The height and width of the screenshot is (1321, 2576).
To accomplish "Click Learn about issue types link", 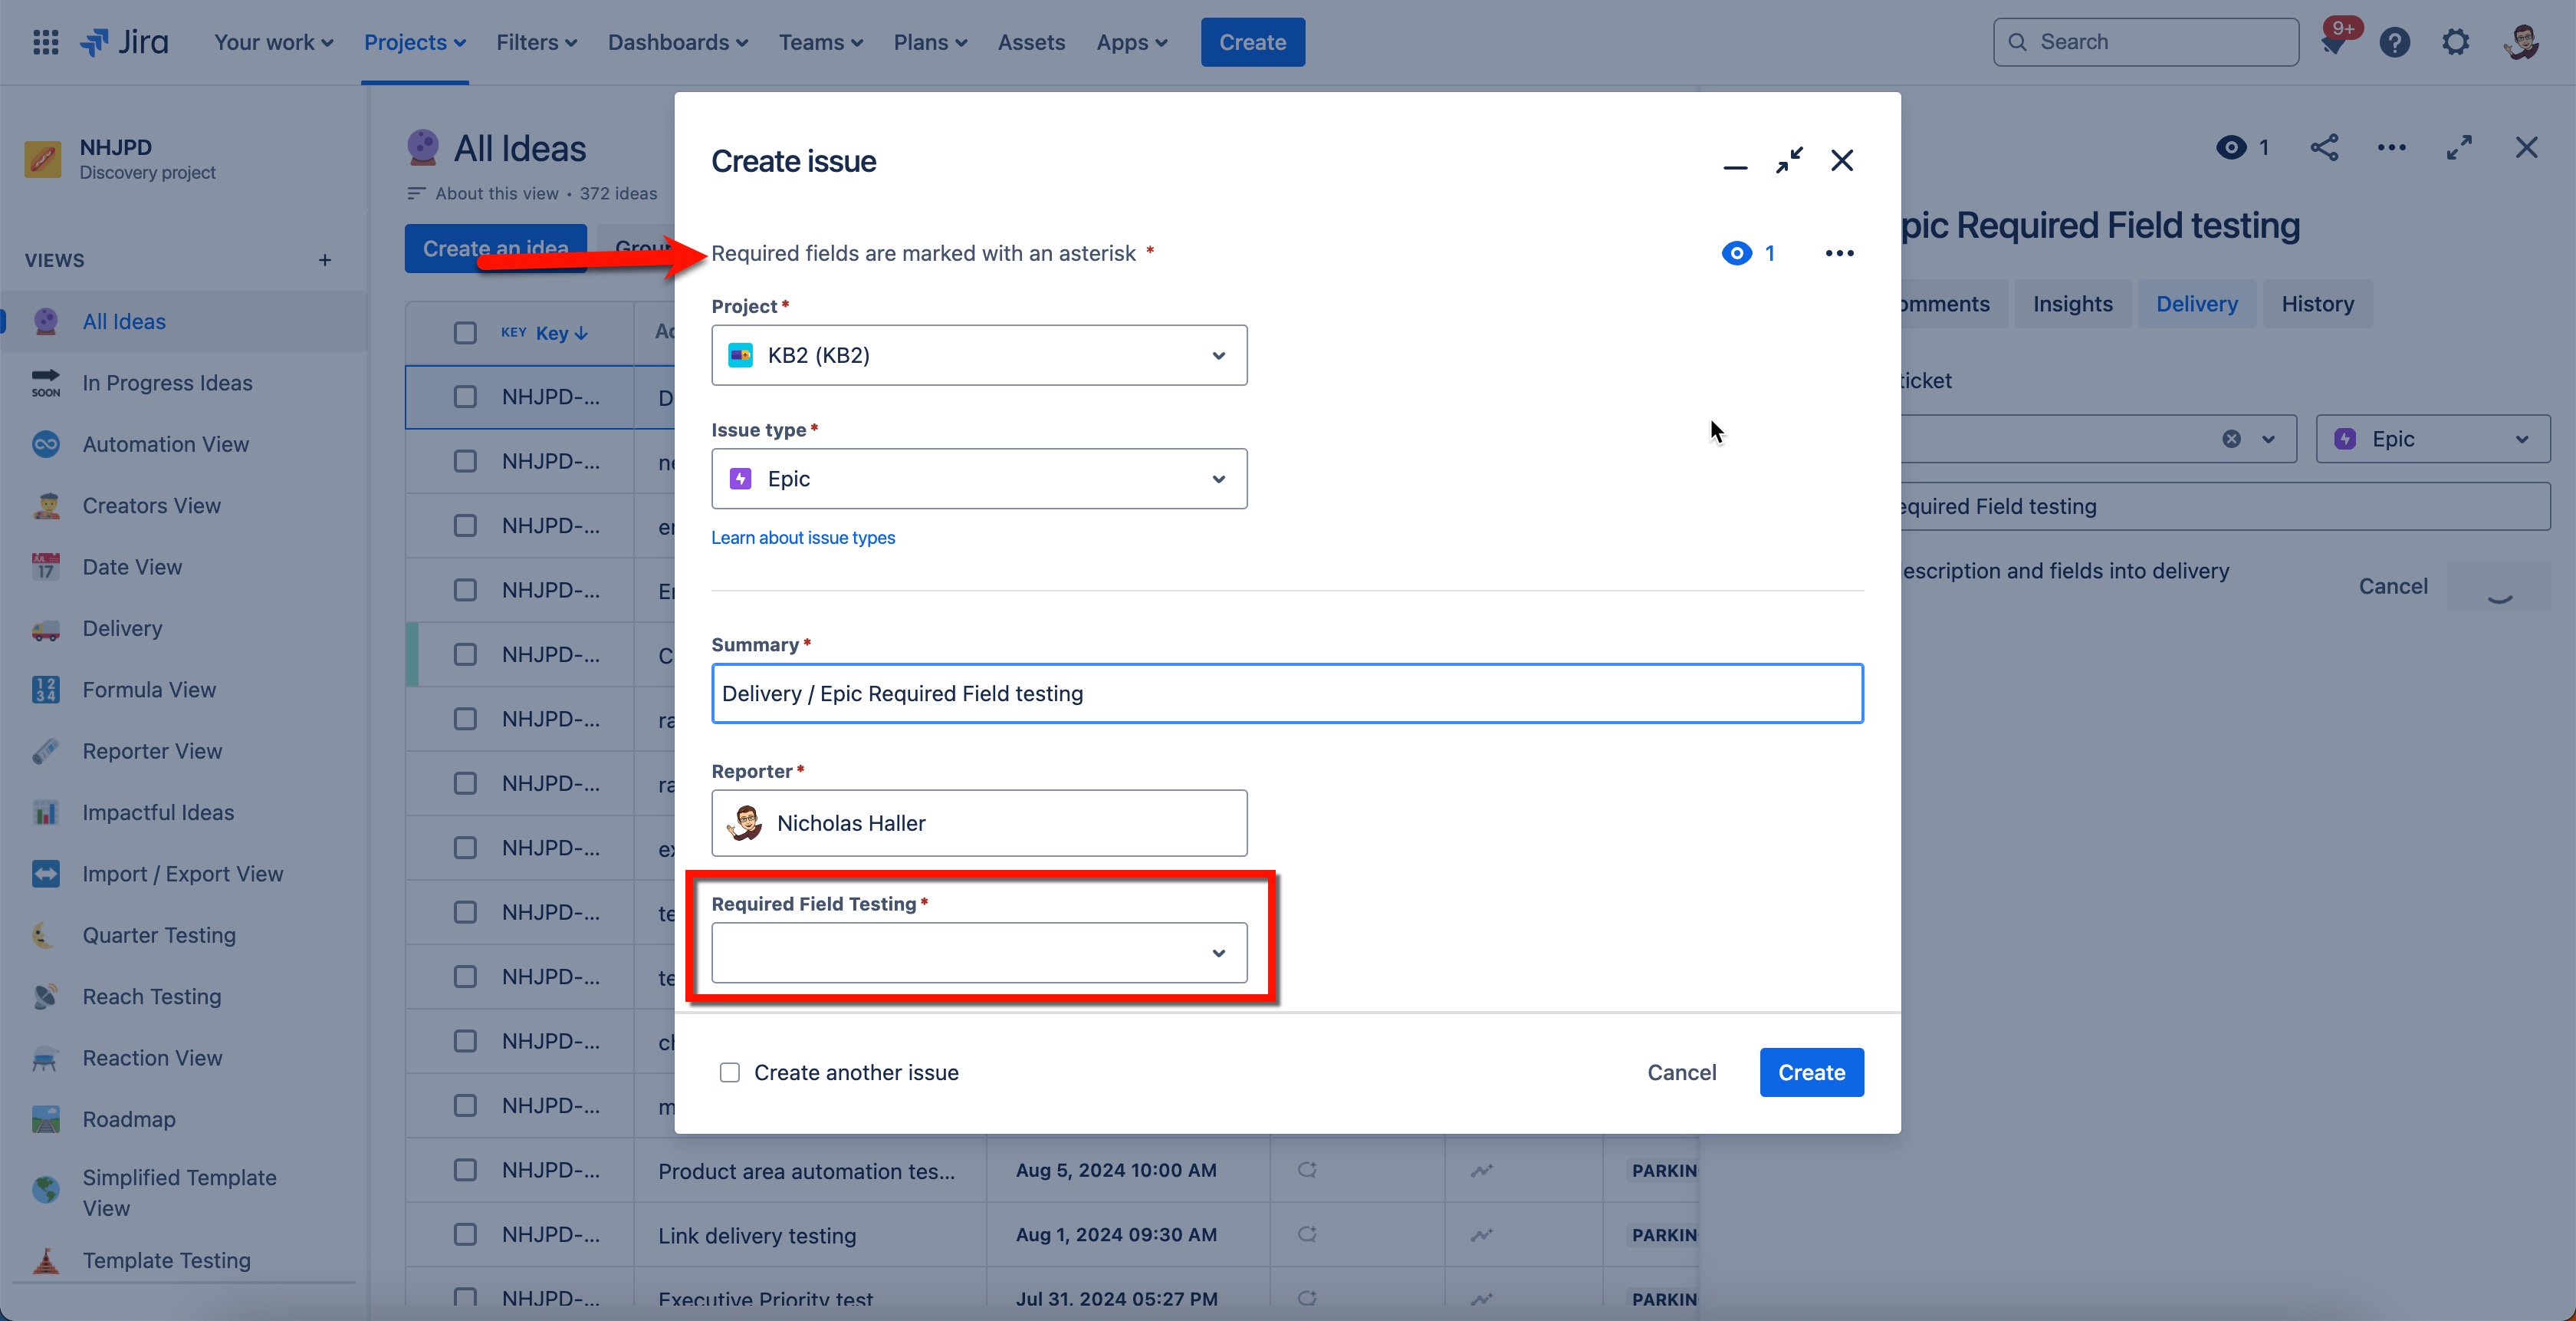I will tap(802, 538).
